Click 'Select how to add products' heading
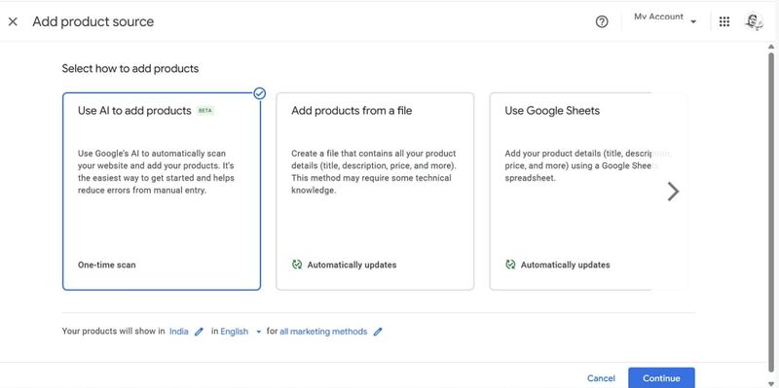 (x=130, y=68)
